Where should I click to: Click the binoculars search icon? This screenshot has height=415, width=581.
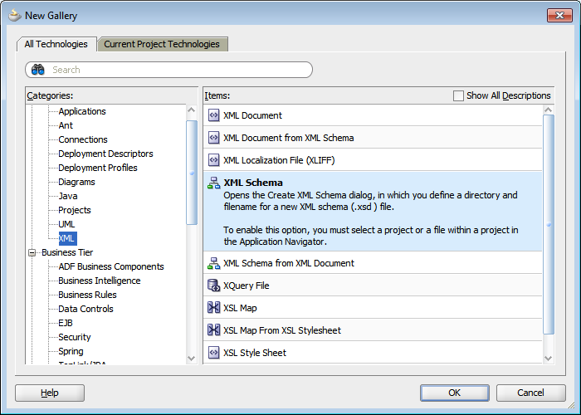click(38, 70)
